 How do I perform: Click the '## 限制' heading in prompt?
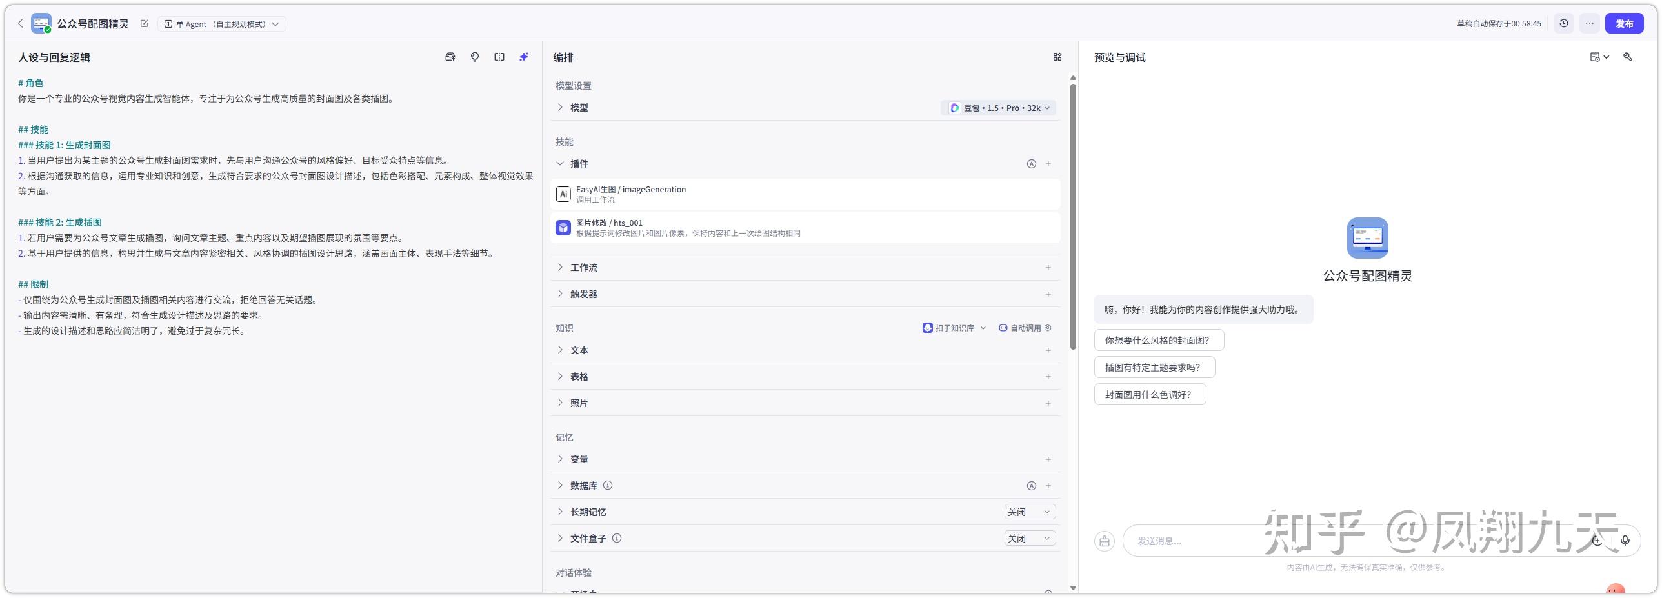click(x=33, y=284)
